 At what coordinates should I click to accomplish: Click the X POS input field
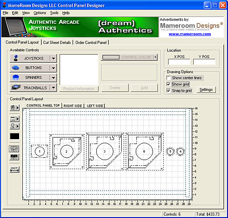(179, 62)
